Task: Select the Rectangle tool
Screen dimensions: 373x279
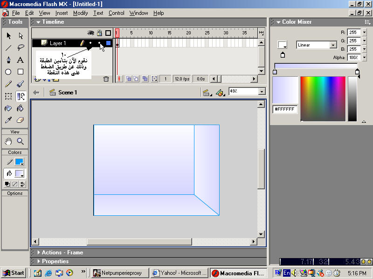Action: coord(21,72)
